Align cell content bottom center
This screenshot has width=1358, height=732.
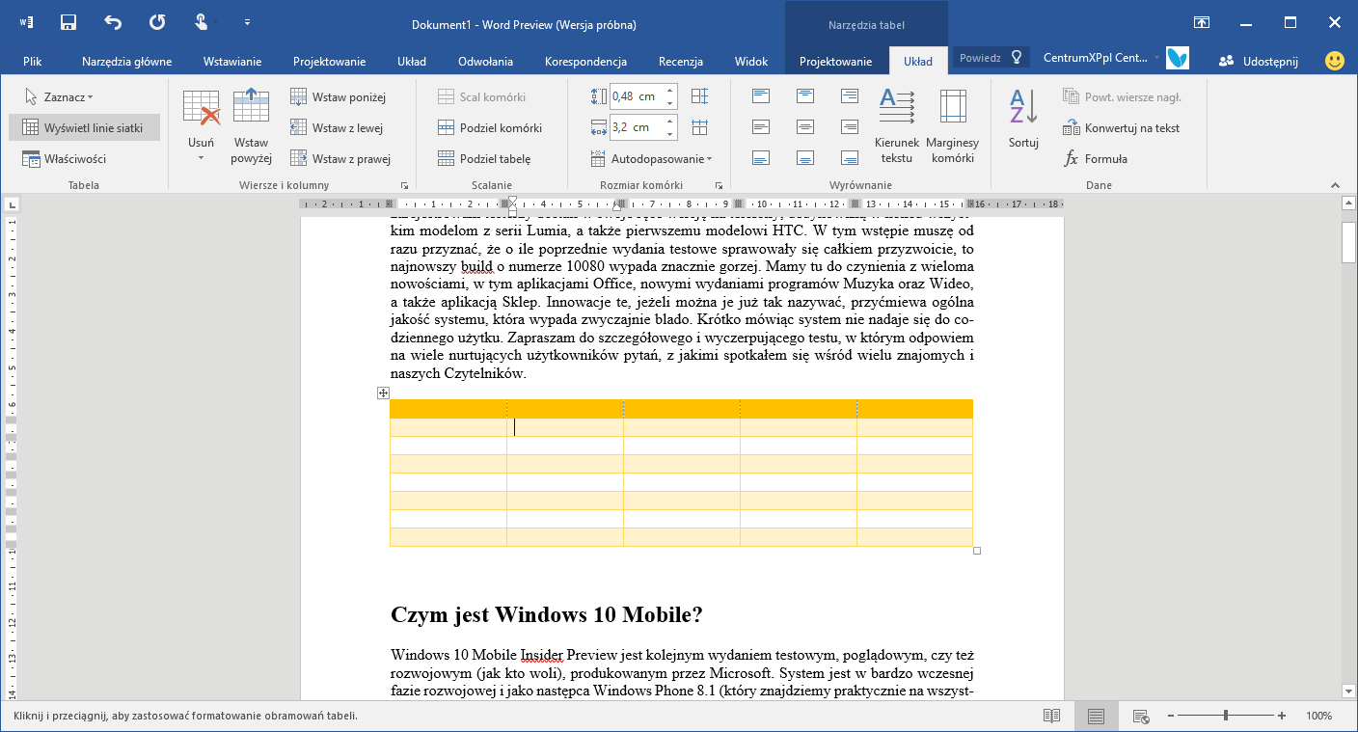(x=805, y=158)
